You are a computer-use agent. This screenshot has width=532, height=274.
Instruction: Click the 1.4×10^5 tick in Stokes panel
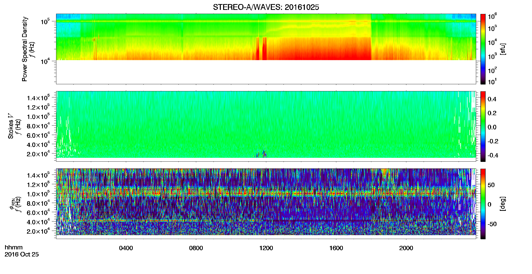click(x=38, y=98)
